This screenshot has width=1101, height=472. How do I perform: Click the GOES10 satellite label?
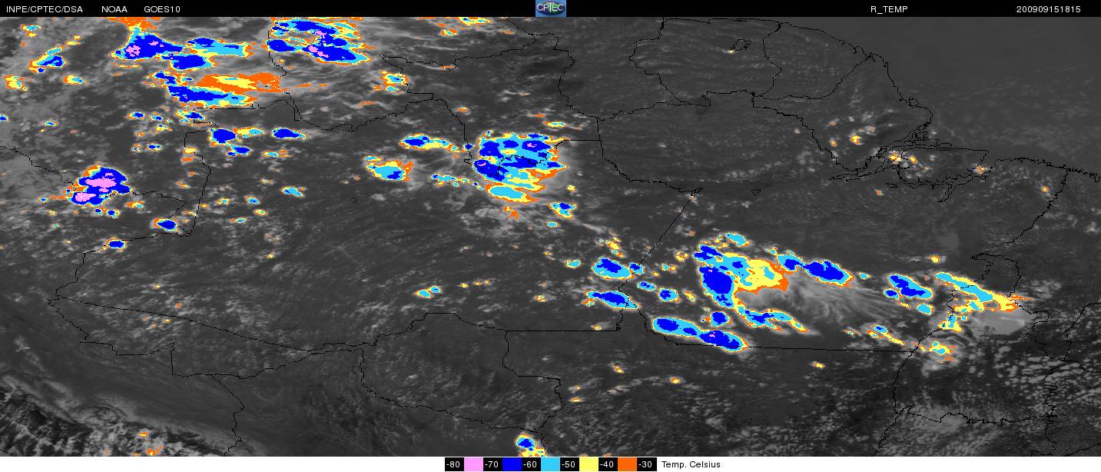coord(163,9)
